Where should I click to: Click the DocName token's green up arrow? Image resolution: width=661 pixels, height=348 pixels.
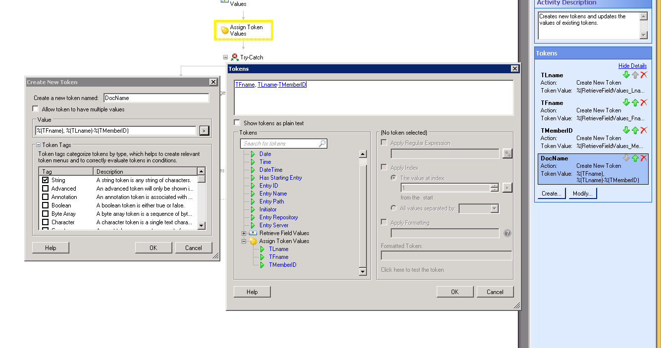pyautogui.click(x=635, y=158)
